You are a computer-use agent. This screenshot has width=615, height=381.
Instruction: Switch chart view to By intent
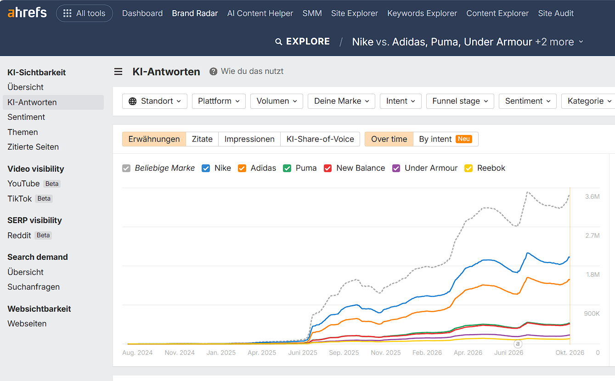click(x=446, y=139)
